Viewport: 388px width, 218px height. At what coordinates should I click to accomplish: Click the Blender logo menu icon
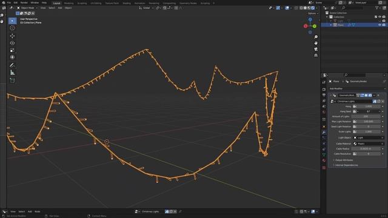4,2
